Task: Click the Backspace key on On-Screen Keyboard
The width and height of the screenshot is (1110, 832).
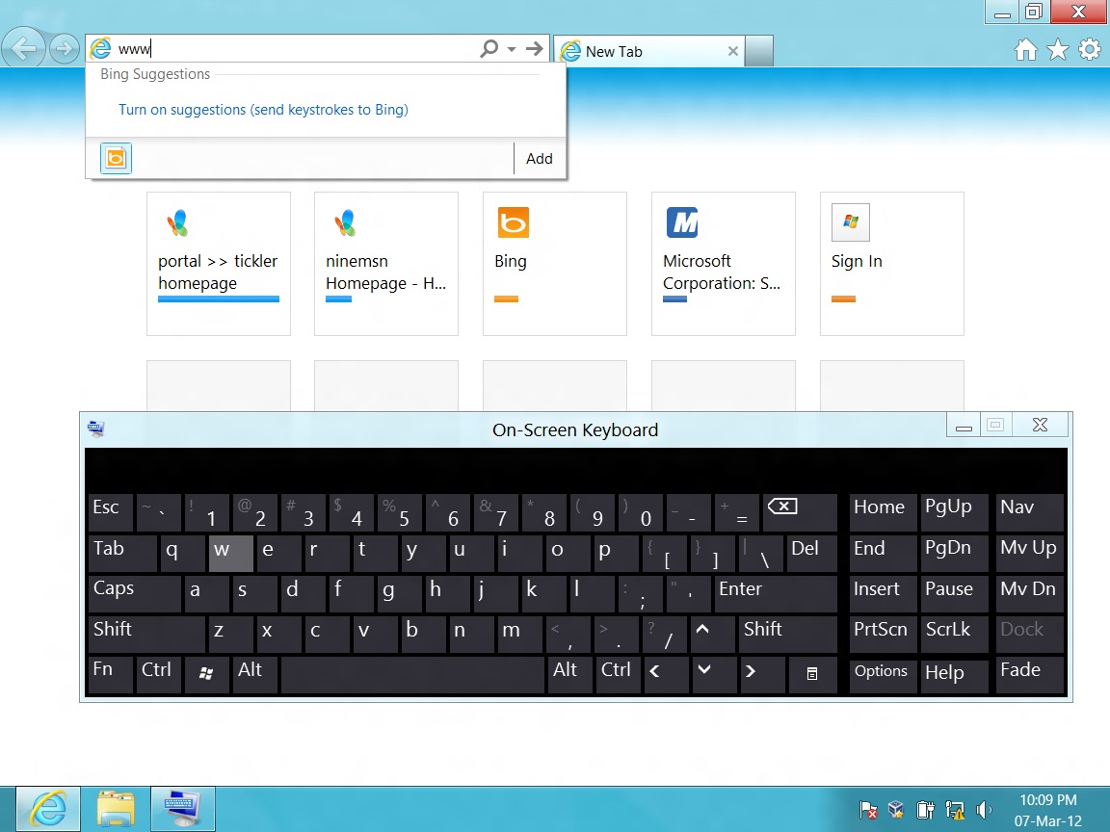Action: coord(801,513)
